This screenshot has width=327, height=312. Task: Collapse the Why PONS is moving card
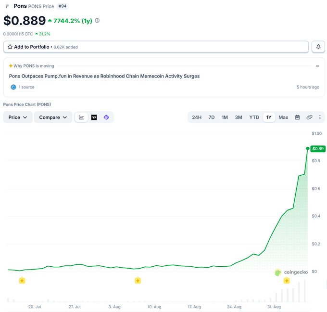317,66
